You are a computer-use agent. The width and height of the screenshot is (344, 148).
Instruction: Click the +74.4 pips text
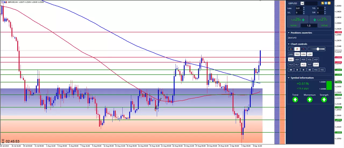303,88
